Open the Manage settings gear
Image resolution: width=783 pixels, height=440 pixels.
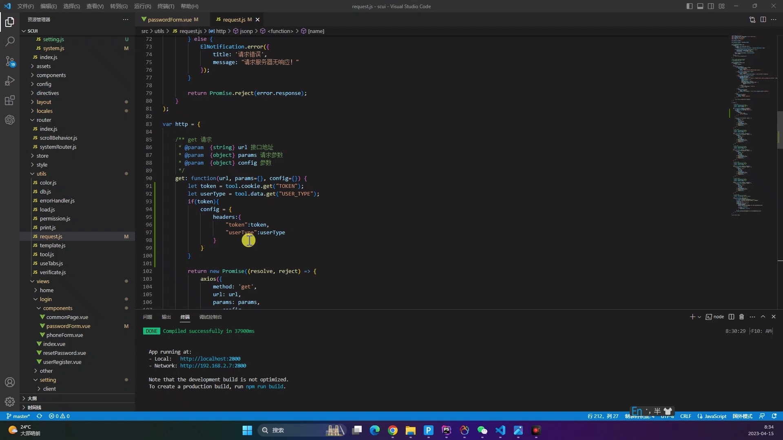click(10, 402)
